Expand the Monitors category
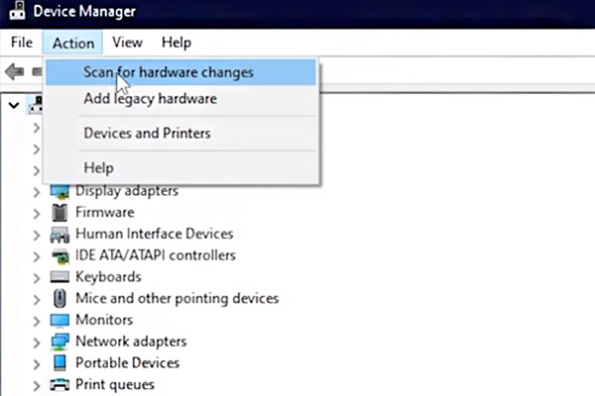Viewport: 595px width, 396px height. click(x=37, y=322)
